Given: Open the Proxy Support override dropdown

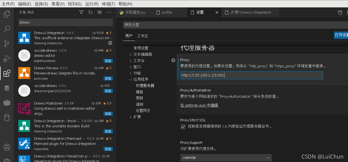Looking at the screenshot, I should (226, 158).
